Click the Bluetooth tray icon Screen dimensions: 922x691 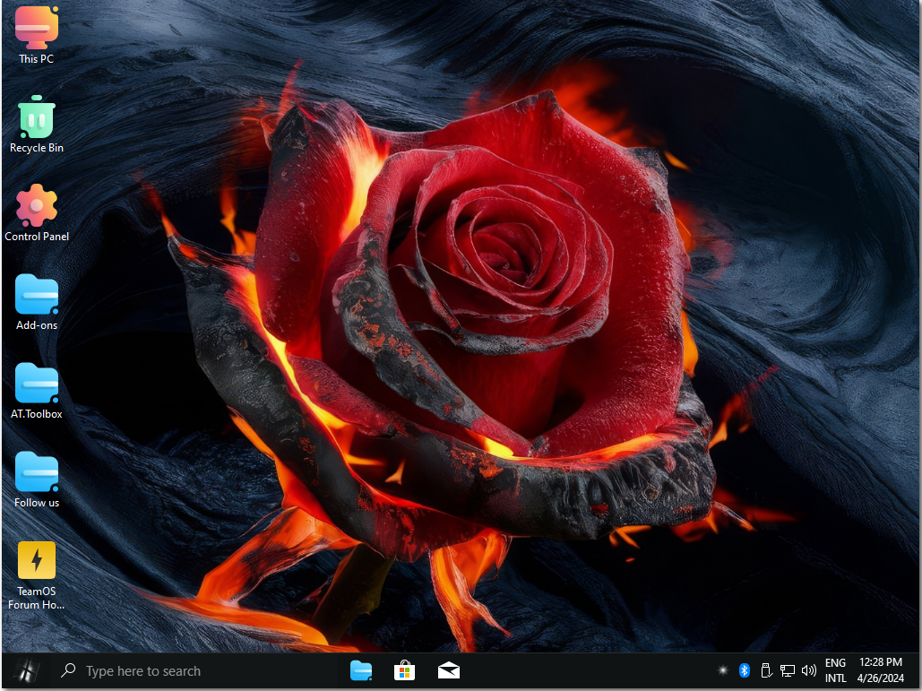click(744, 670)
